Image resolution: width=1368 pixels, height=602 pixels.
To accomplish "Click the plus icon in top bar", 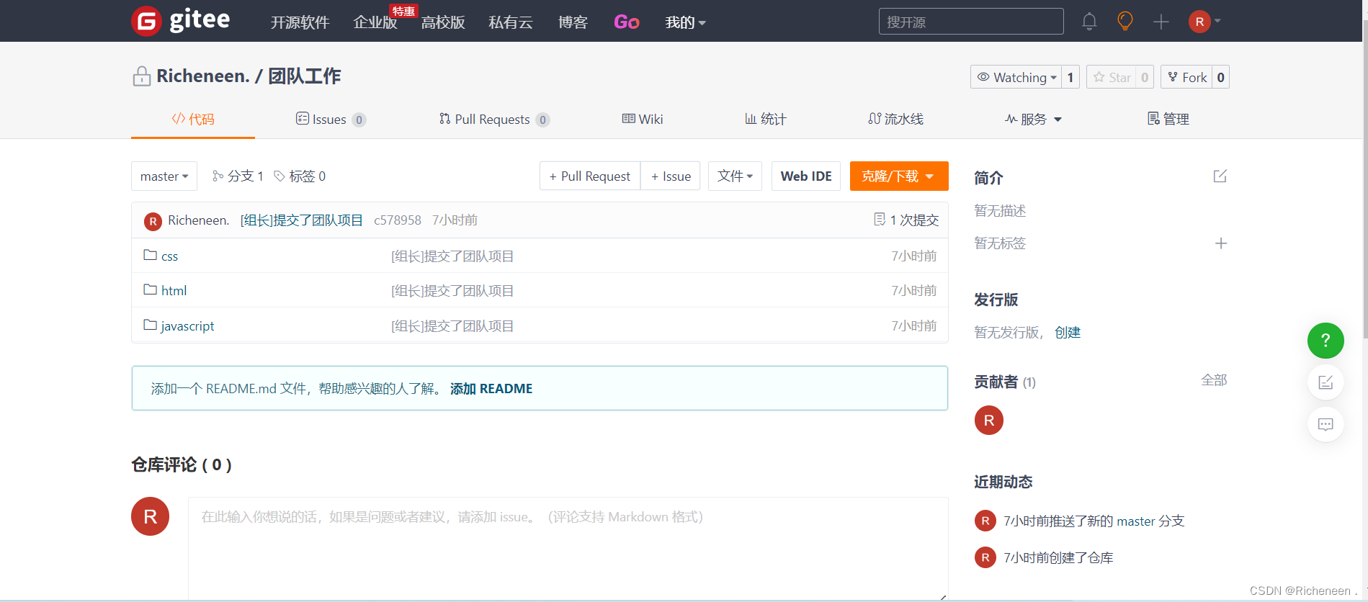I will [x=1161, y=22].
